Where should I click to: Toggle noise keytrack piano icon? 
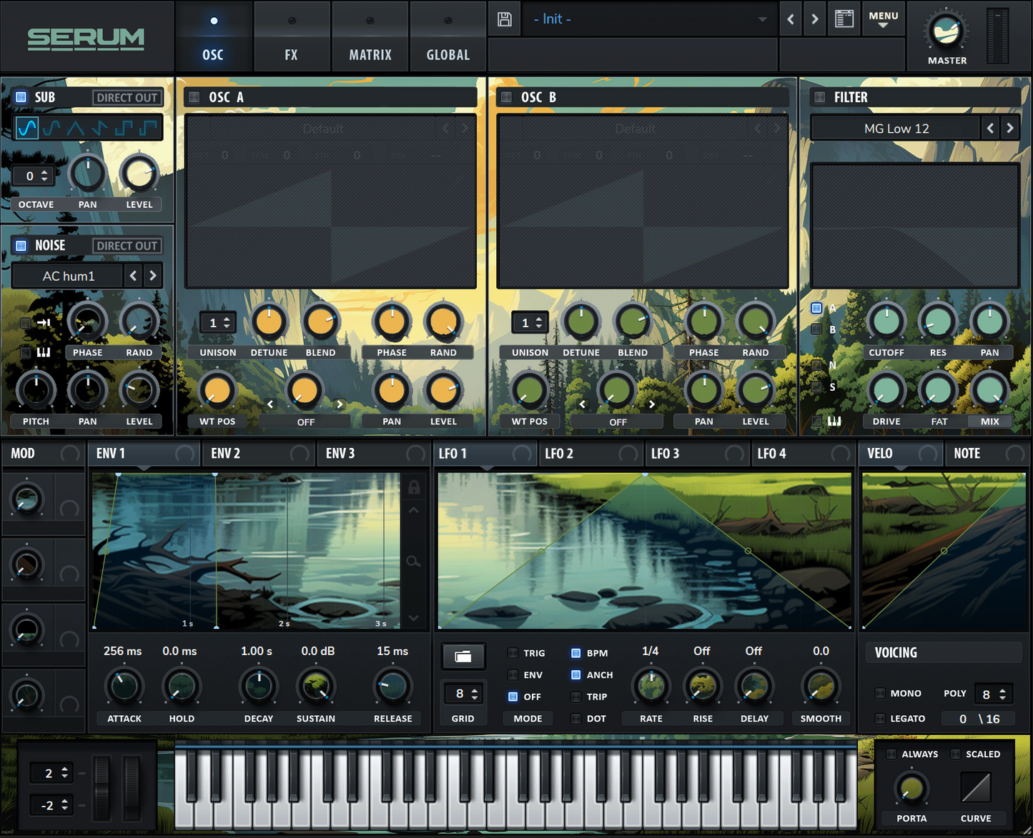44,352
